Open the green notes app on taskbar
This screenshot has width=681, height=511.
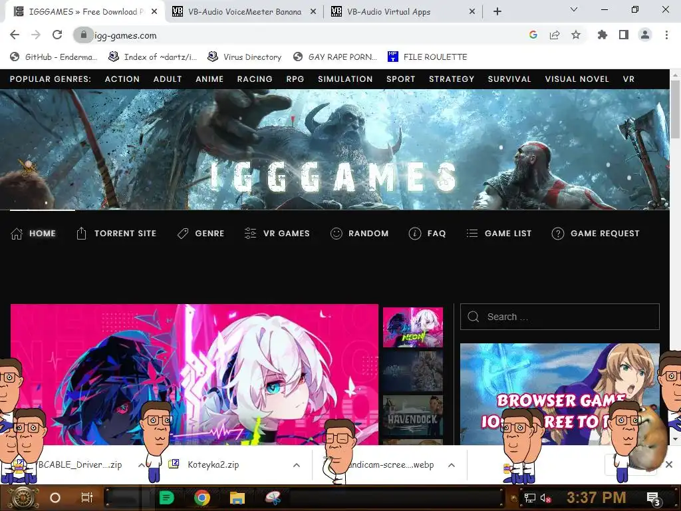click(167, 498)
